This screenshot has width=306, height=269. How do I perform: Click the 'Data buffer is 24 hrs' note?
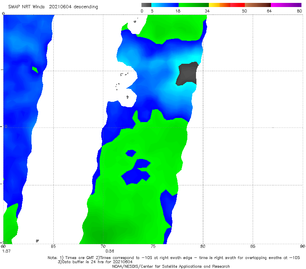point(95,262)
